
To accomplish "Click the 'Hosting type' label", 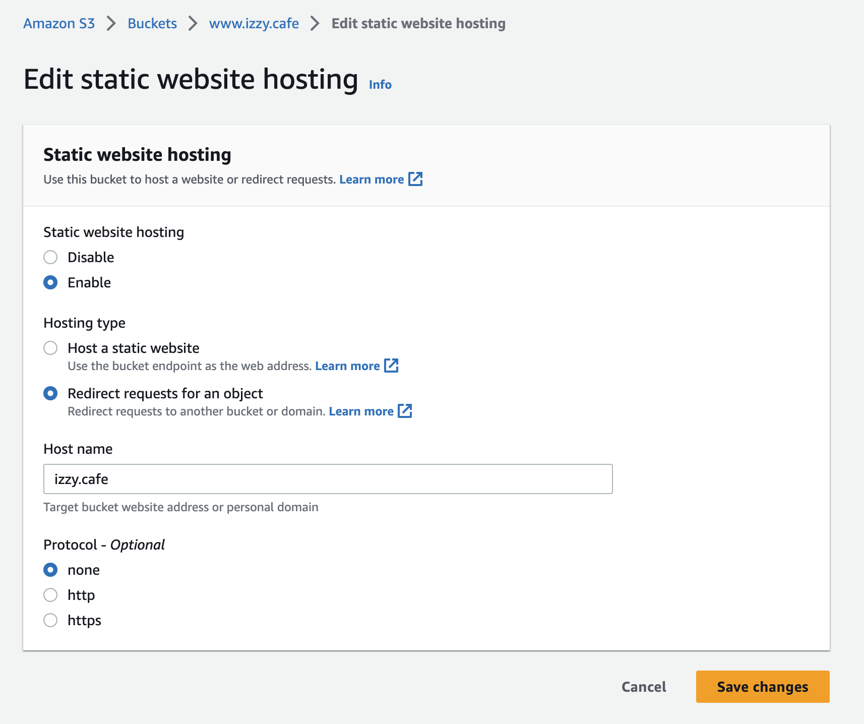I will 84,323.
